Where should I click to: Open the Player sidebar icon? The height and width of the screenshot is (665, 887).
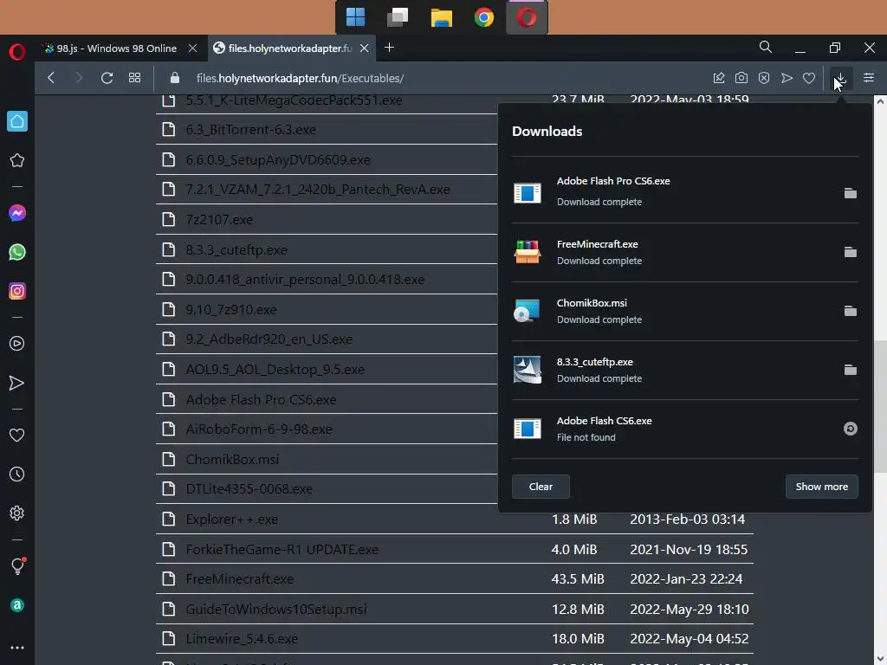[x=17, y=343]
